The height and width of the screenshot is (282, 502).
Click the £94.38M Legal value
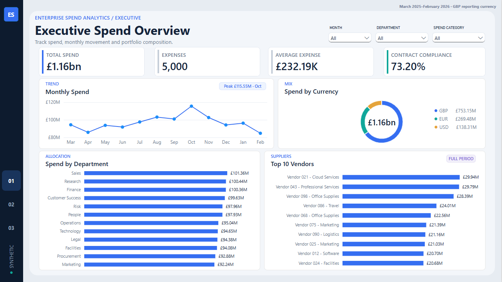pyautogui.click(x=228, y=240)
